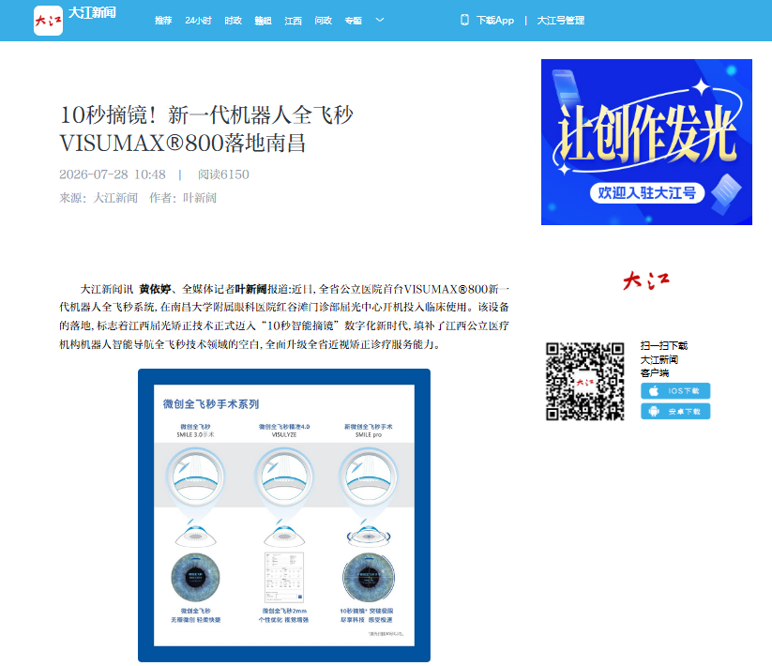This screenshot has height=666, width=772.
Task: Open the 微创全飞秒手术系列 article image
Action: coord(284,515)
